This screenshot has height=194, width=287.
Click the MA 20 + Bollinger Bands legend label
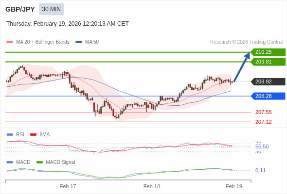point(43,42)
